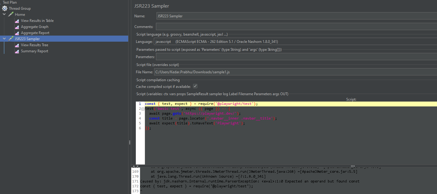Click the up arrow on the log scrollbar
437x194 pixels.
pyautogui.click(x=133, y=166)
